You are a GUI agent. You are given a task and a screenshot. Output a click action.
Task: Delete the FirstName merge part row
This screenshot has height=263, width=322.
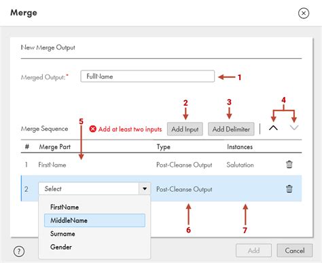[289, 164]
